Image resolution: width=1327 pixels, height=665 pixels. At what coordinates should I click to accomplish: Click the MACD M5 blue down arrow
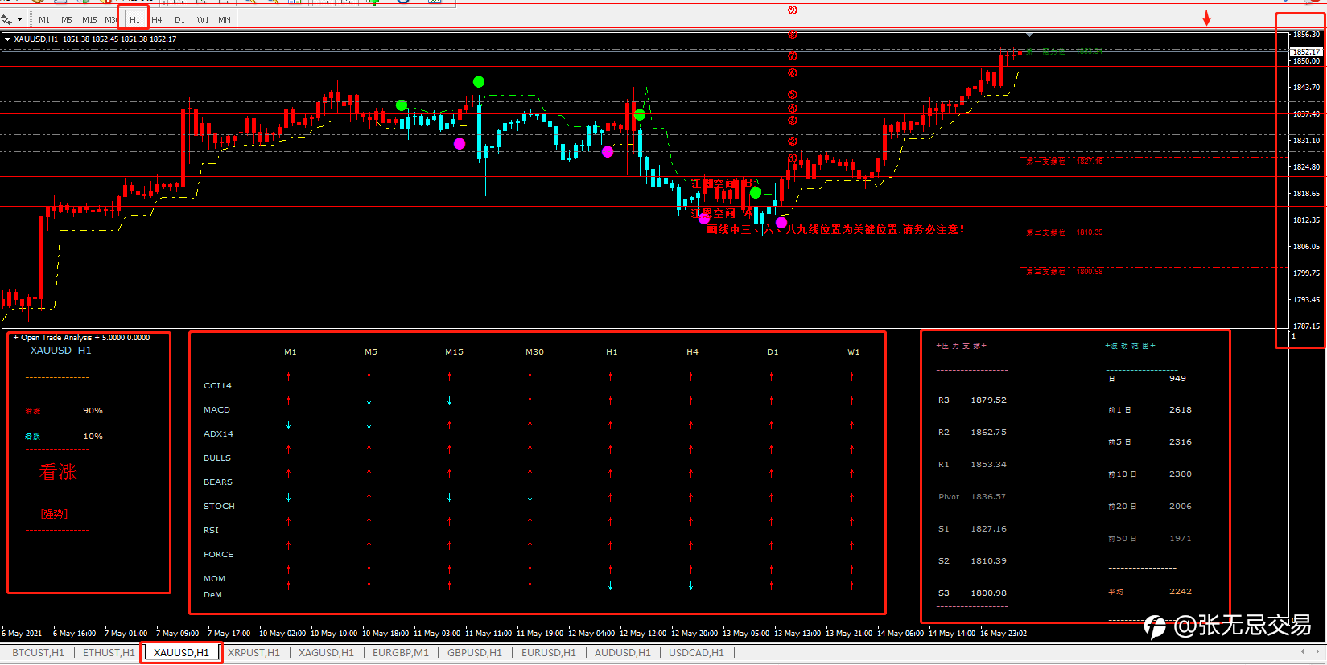coord(369,400)
